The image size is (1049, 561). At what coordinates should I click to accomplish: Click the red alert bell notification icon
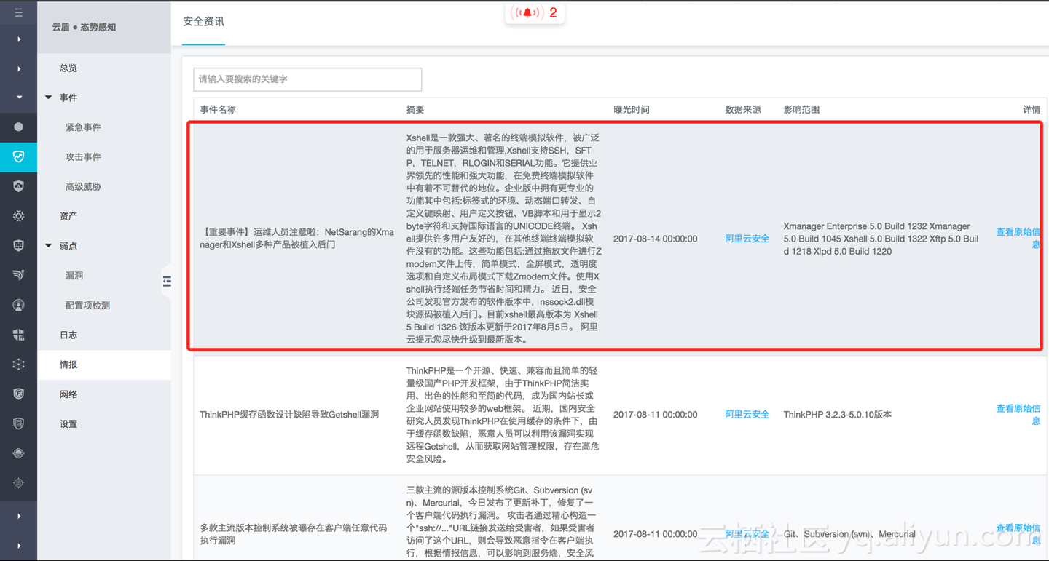coord(527,12)
